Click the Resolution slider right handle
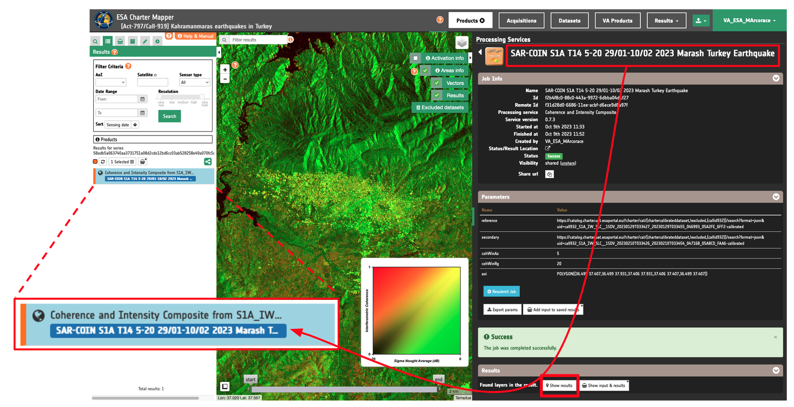794x407 pixels. (202, 97)
